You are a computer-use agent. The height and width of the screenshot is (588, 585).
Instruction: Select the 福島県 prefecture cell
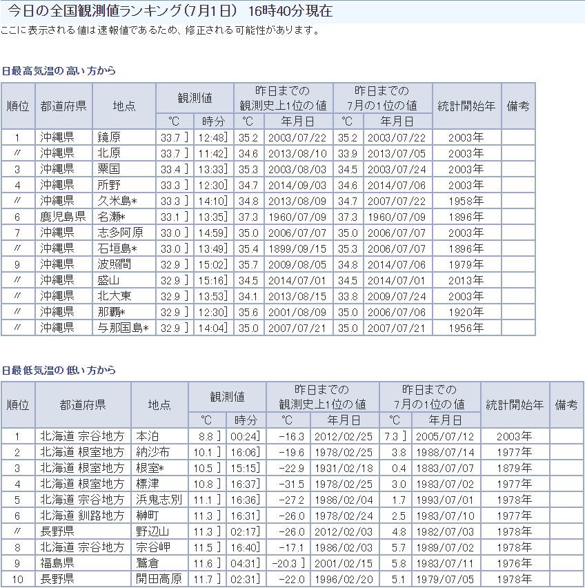click(x=57, y=563)
